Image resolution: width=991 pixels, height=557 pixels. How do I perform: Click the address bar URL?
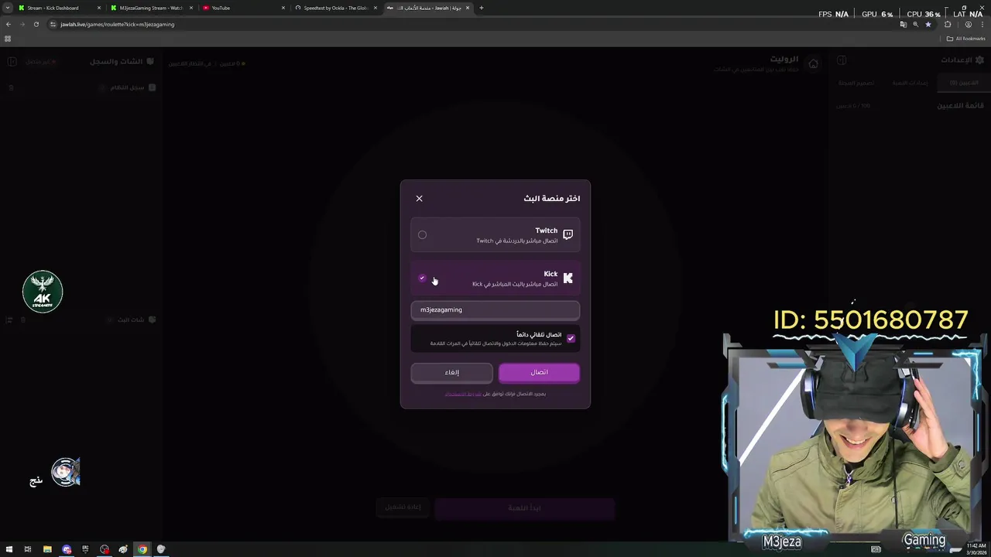(118, 24)
